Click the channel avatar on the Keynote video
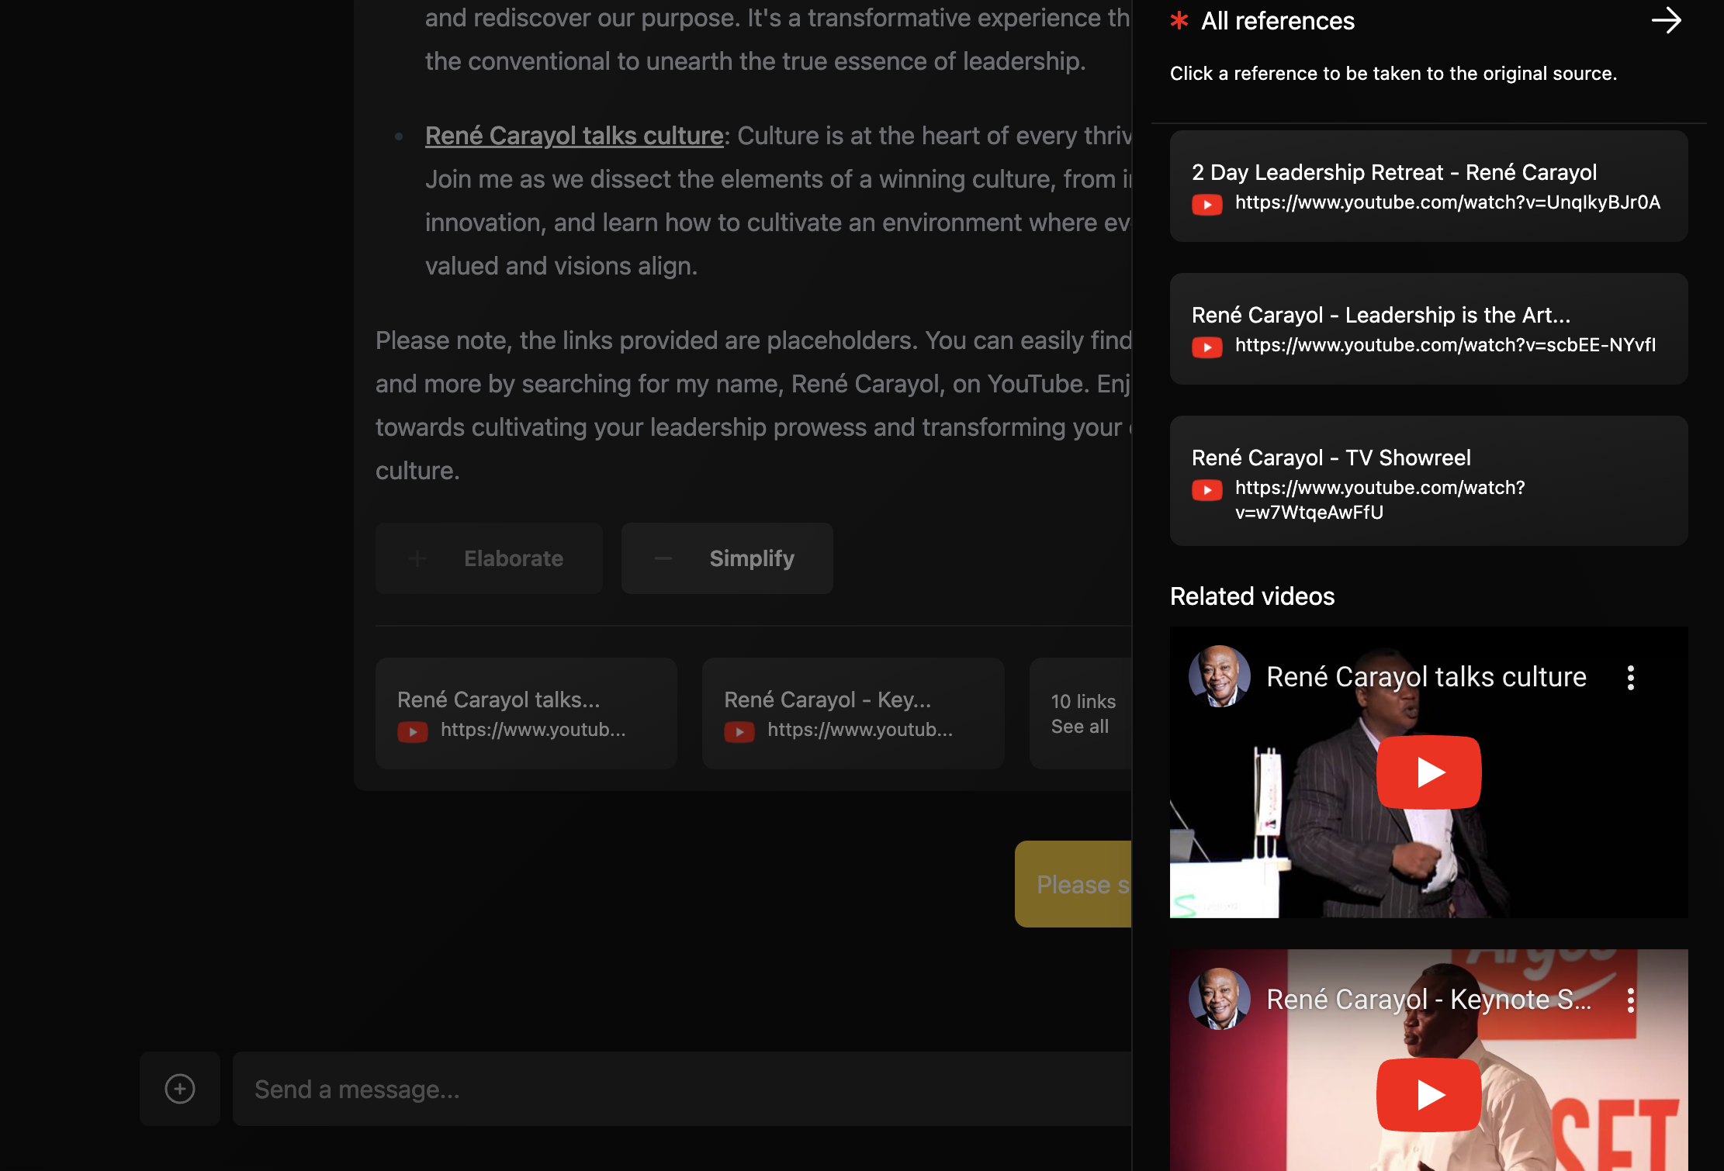This screenshot has height=1171, width=1724. point(1219,999)
